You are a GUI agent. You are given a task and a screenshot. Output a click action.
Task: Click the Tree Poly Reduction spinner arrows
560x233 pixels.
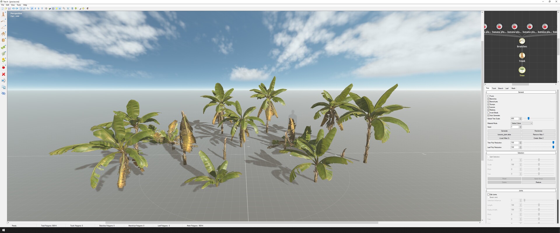click(520, 143)
